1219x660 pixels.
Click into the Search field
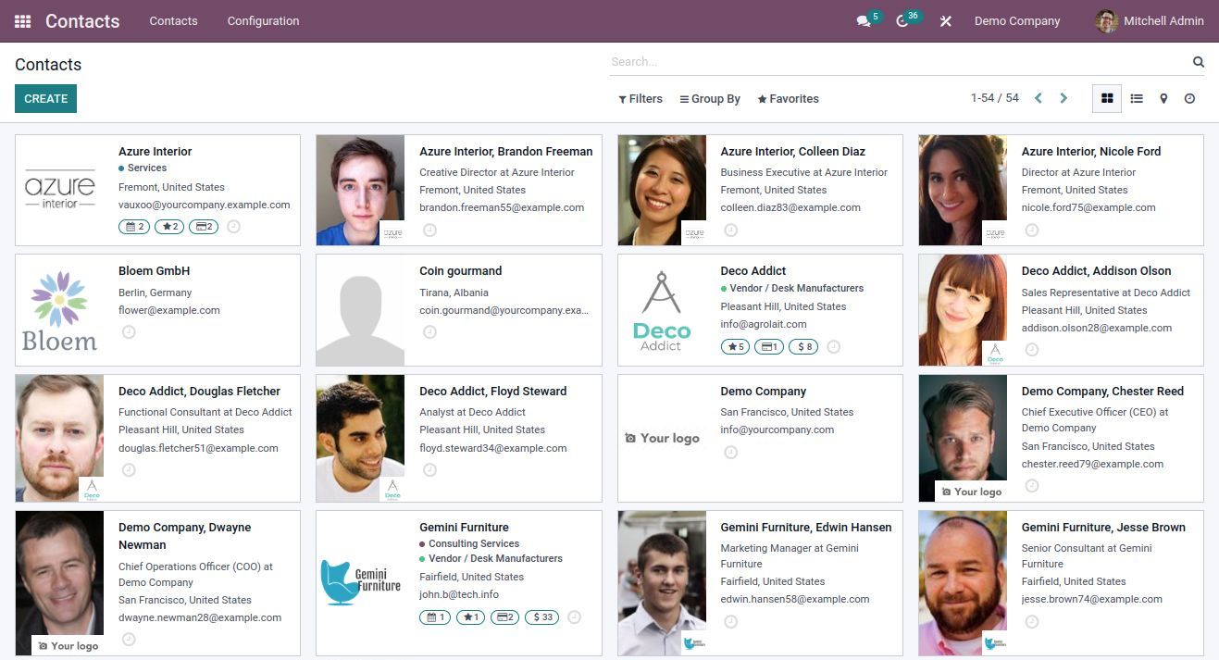898,62
